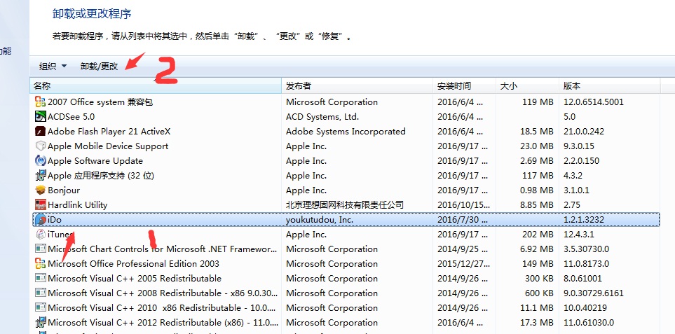Screen dimensions: 675x334
Task: Click the 卸载/更改 toolbar button
Action: pyautogui.click(x=99, y=67)
